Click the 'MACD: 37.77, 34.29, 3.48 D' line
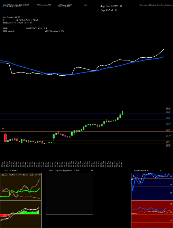The width and height of the screenshot is (173, 228). point(17,23)
